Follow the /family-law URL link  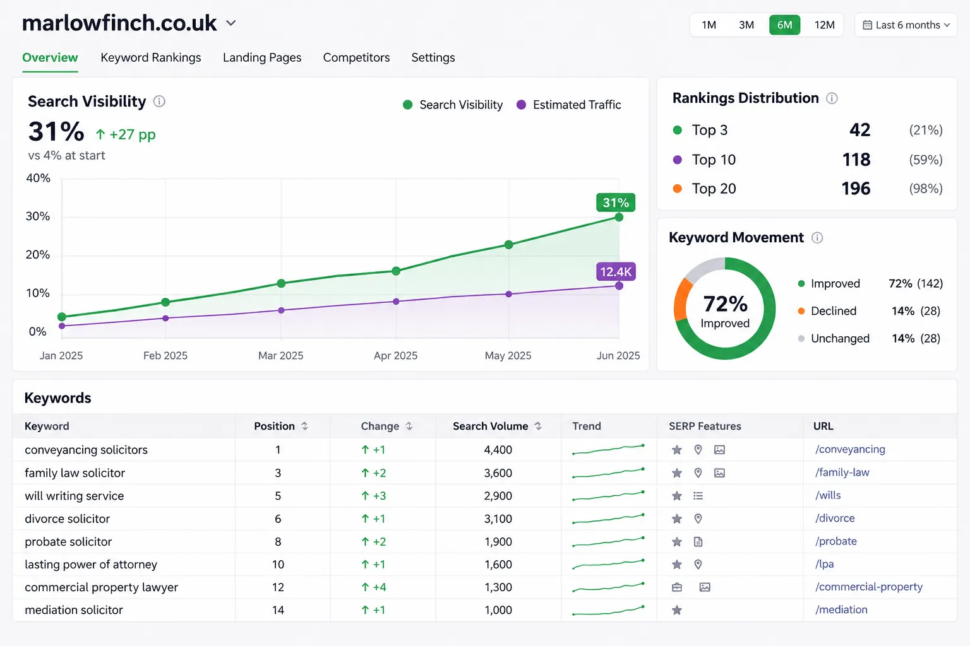(x=842, y=473)
